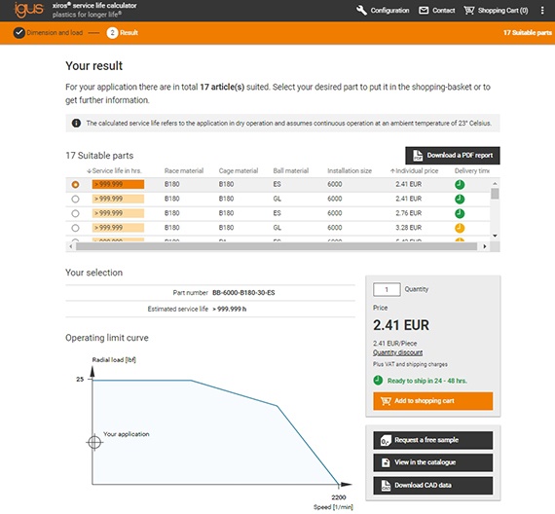This screenshot has height=514, width=555.
Task: Click the free sample icon
Action: [386, 440]
